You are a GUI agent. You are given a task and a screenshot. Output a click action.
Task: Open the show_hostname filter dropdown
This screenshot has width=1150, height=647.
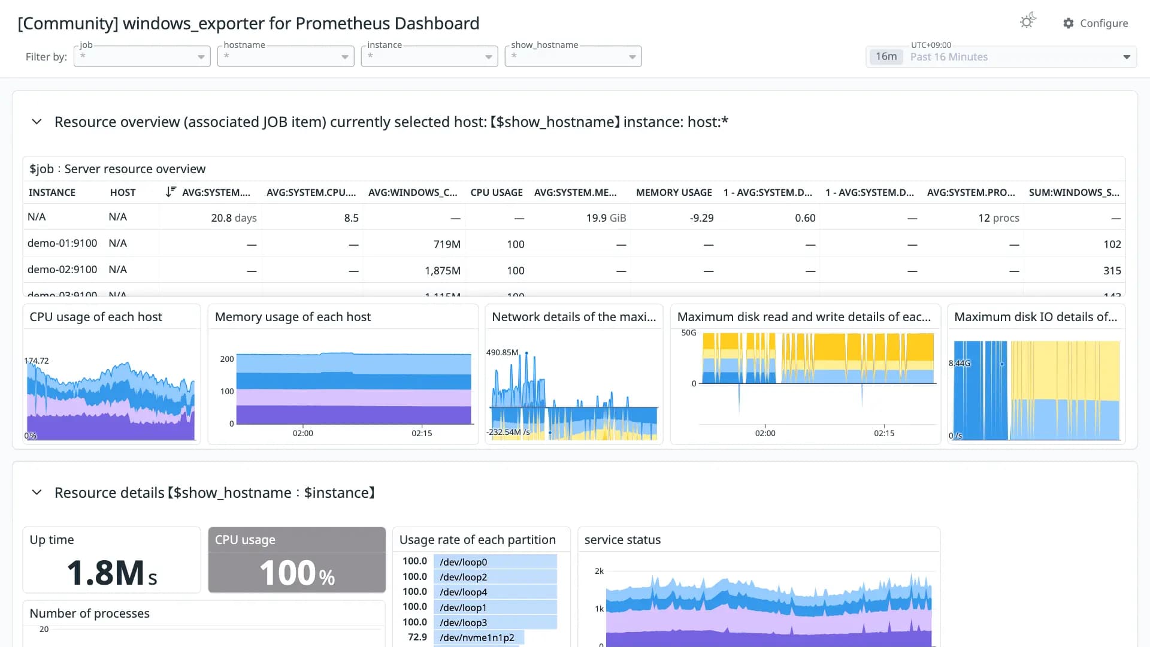coord(573,56)
